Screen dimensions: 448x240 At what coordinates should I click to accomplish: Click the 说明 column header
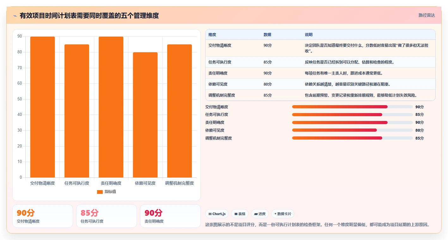[309, 34]
